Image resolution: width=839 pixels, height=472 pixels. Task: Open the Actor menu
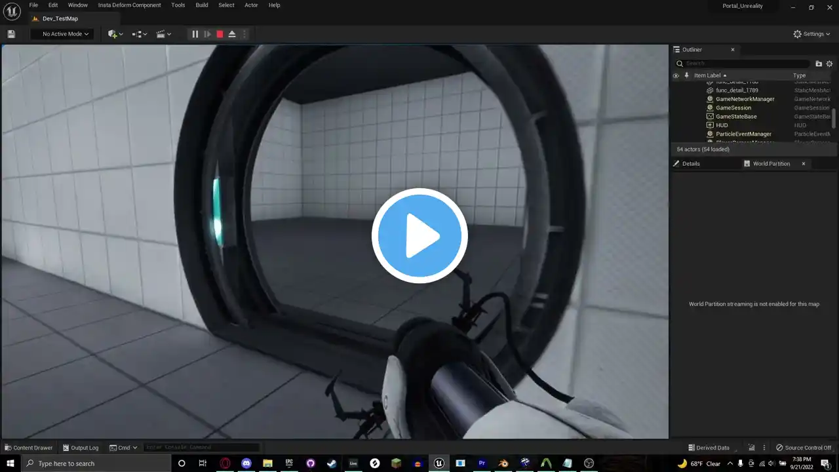[251, 5]
